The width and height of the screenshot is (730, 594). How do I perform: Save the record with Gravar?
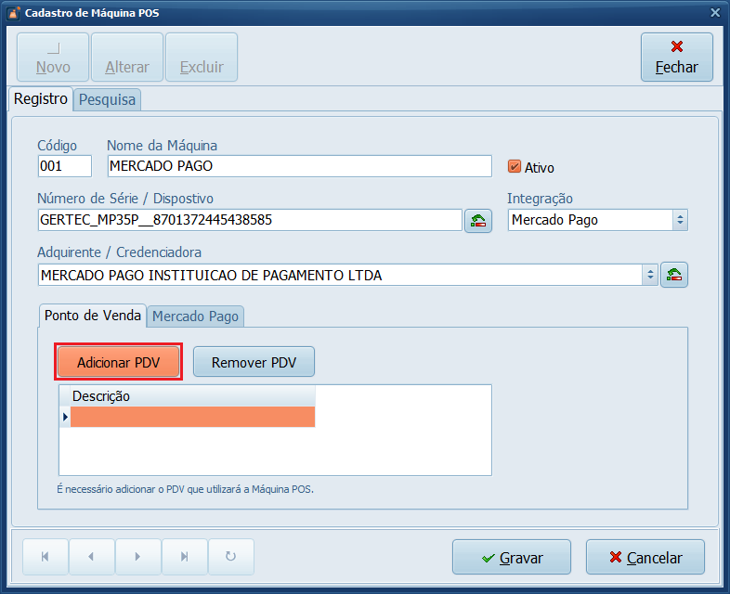[x=511, y=558]
